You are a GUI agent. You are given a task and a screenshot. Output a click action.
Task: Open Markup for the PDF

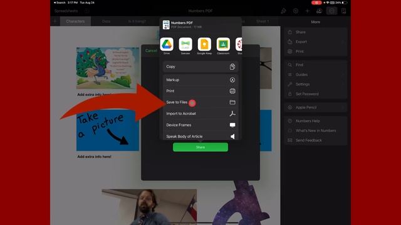tap(200, 80)
